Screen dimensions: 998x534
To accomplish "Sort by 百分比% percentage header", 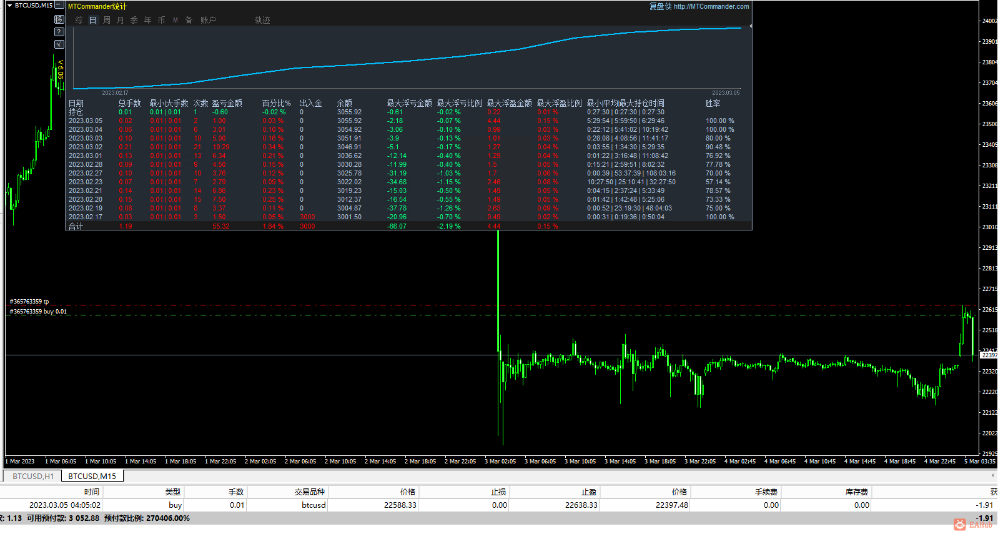I will 277,103.
